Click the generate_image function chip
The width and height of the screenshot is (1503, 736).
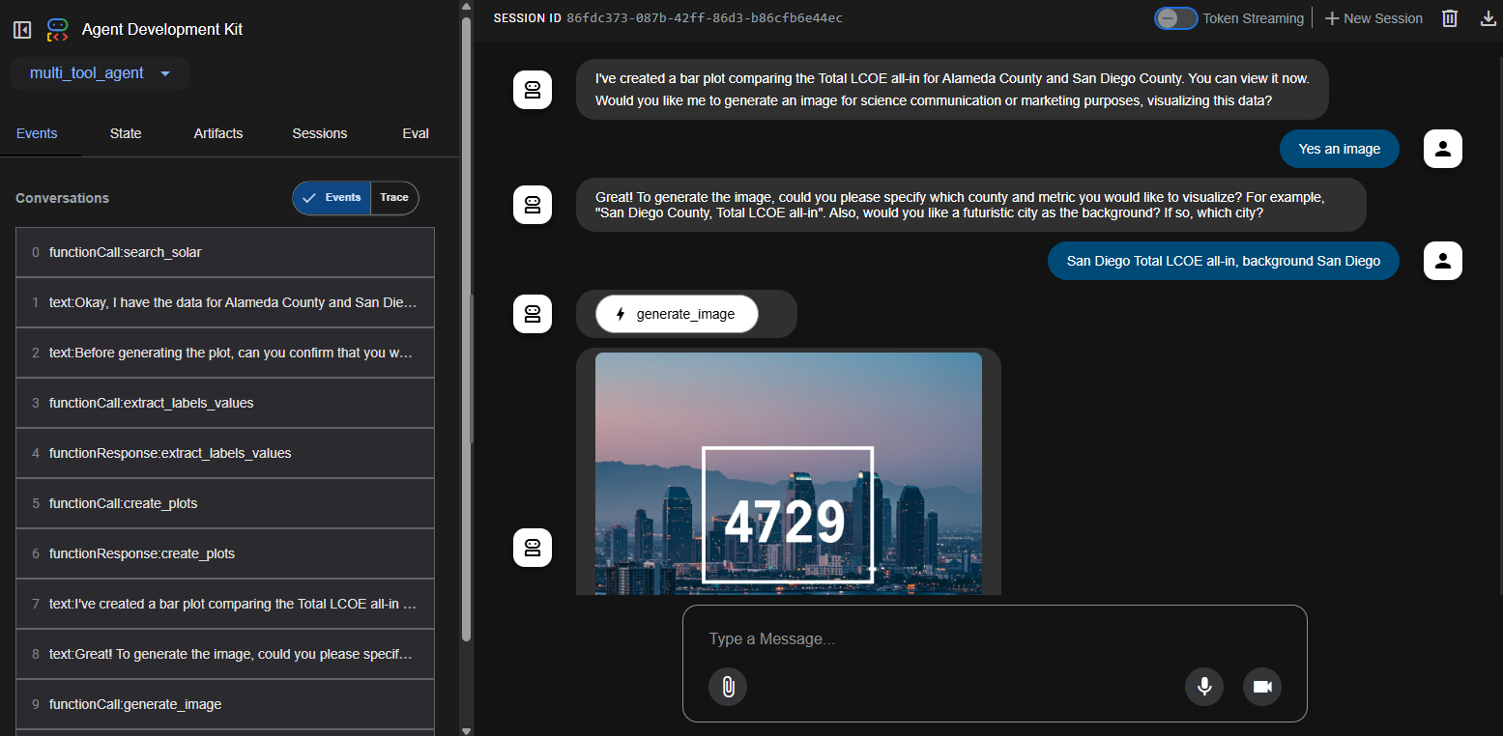pos(678,314)
